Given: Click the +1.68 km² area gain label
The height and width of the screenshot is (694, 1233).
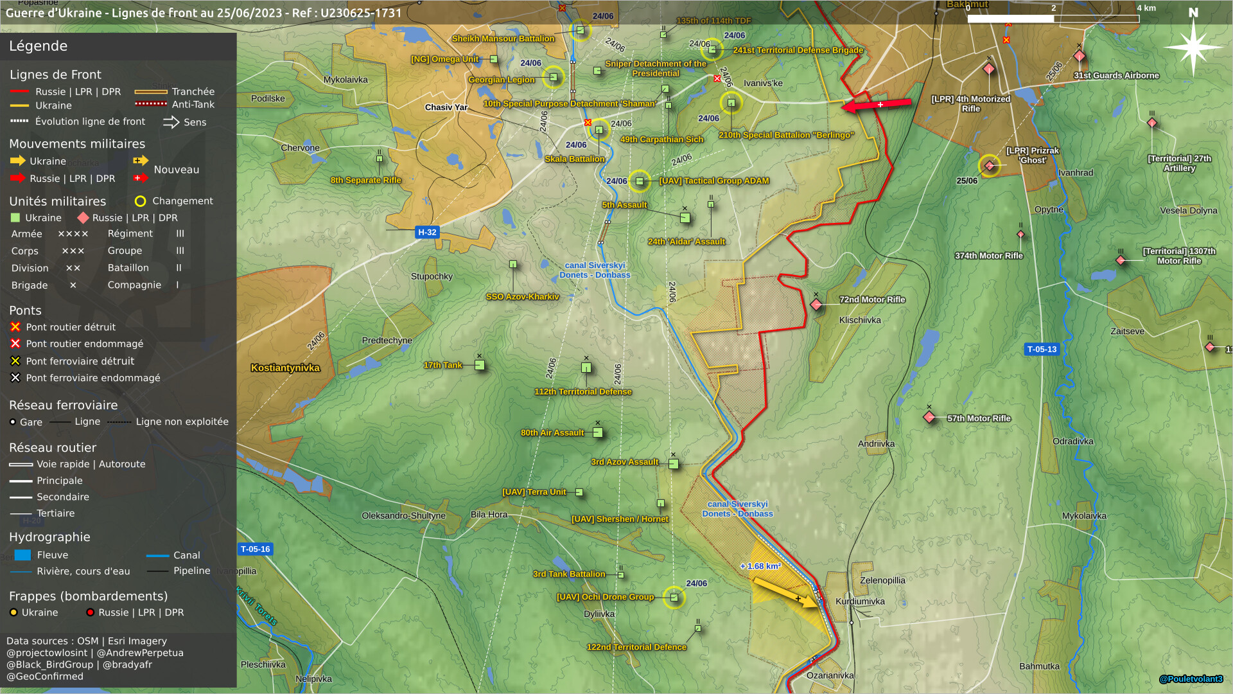Looking at the screenshot, I should tap(761, 566).
